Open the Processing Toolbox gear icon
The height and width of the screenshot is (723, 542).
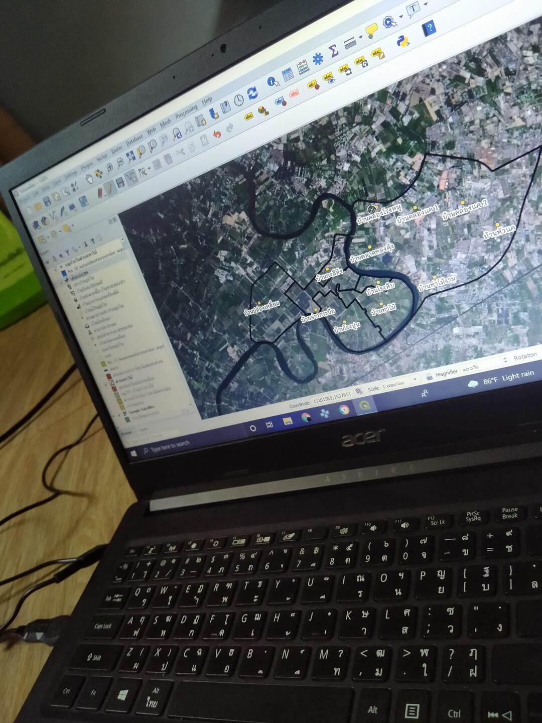(x=318, y=59)
